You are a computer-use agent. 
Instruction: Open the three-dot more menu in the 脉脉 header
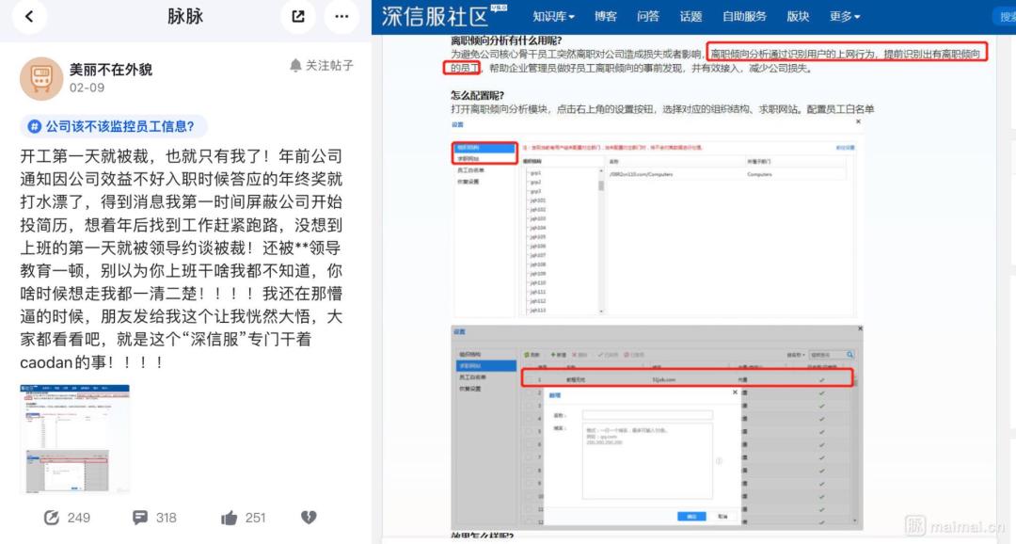(x=341, y=16)
